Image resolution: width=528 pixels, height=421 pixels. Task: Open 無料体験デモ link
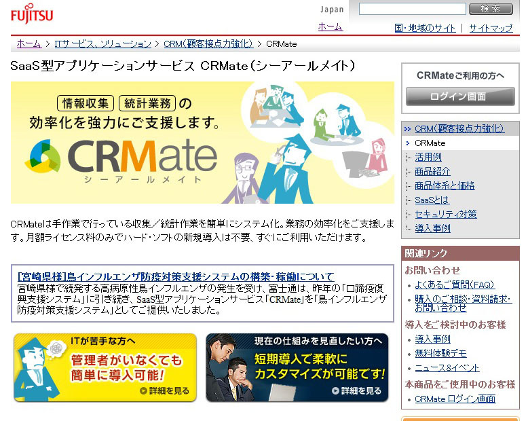point(440,353)
